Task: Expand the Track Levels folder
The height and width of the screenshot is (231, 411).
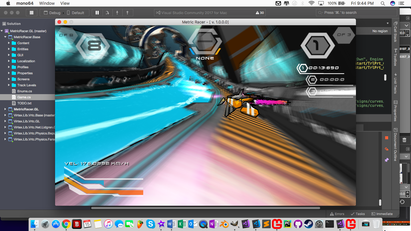Action: click(9, 85)
